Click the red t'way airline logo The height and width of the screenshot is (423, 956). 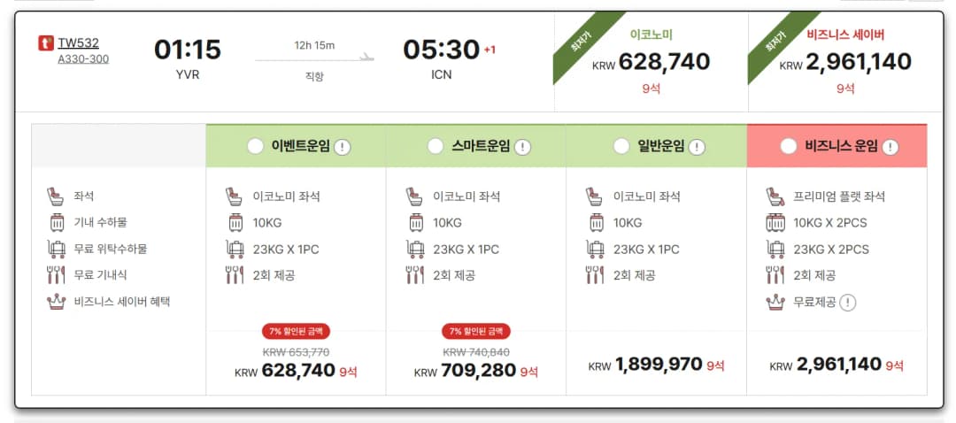tap(46, 43)
